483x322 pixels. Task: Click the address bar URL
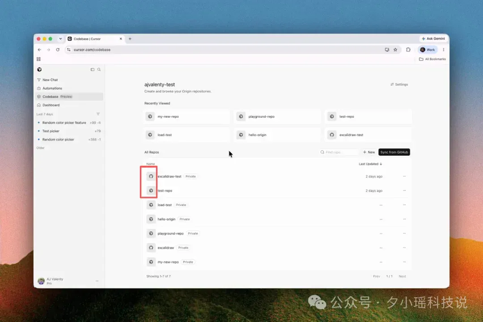coord(92,50)
